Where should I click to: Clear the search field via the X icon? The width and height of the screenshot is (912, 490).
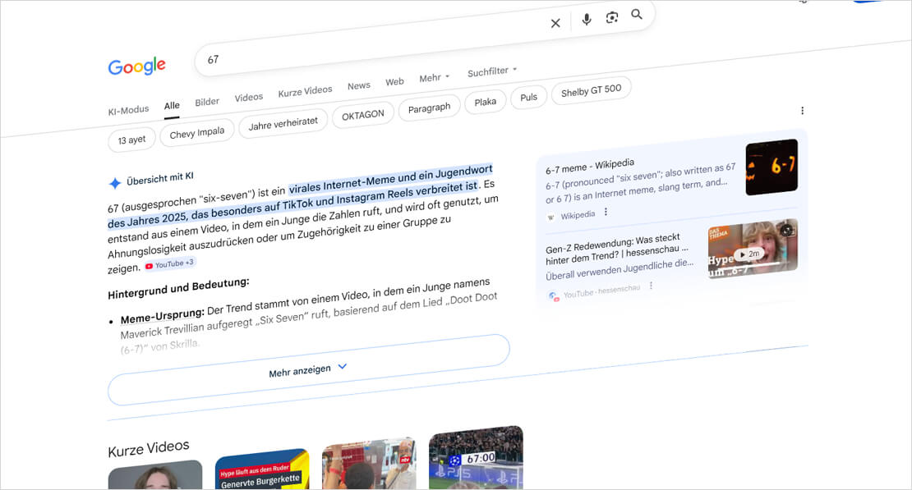(555, 22)
